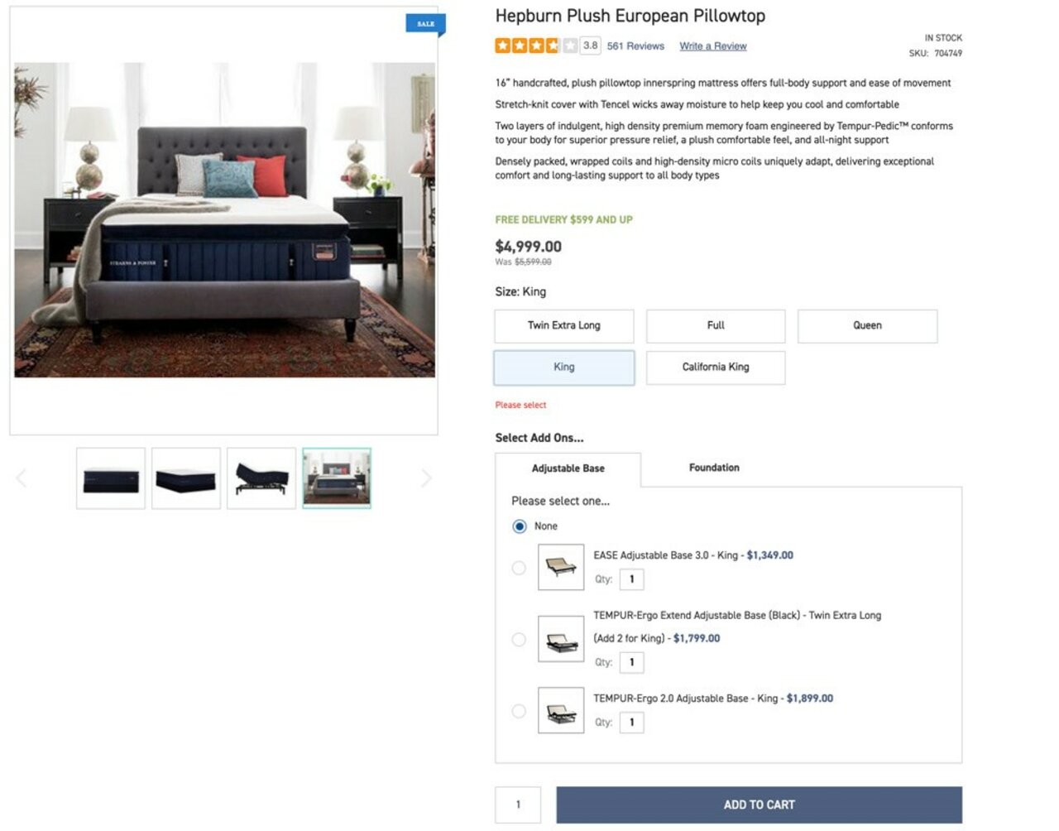Image resolution: width=1059 pixels, height=831 pixels.
Task: Open the angled mattress thumbnail
Action: 186,478
